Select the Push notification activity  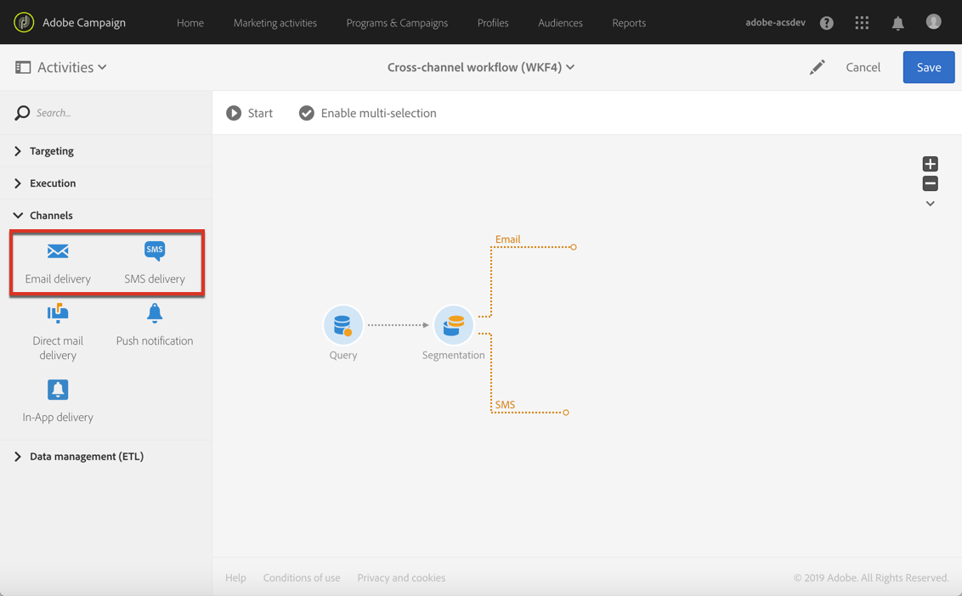click(155, 325)
